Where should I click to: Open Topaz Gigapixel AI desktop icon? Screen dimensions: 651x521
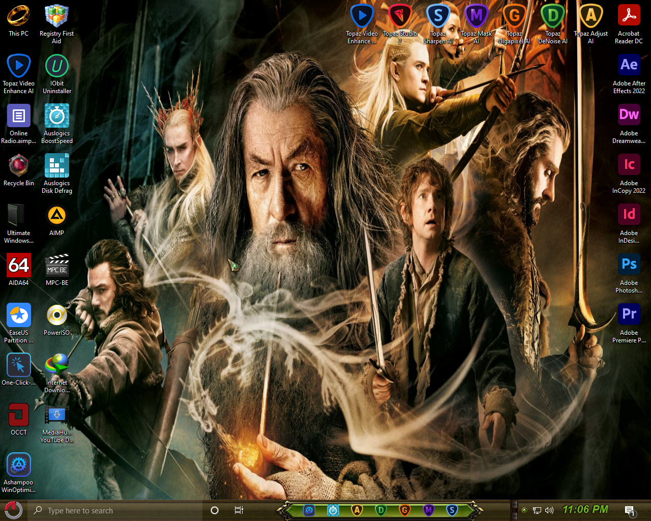pyautogui.click(x=514, y=24)
